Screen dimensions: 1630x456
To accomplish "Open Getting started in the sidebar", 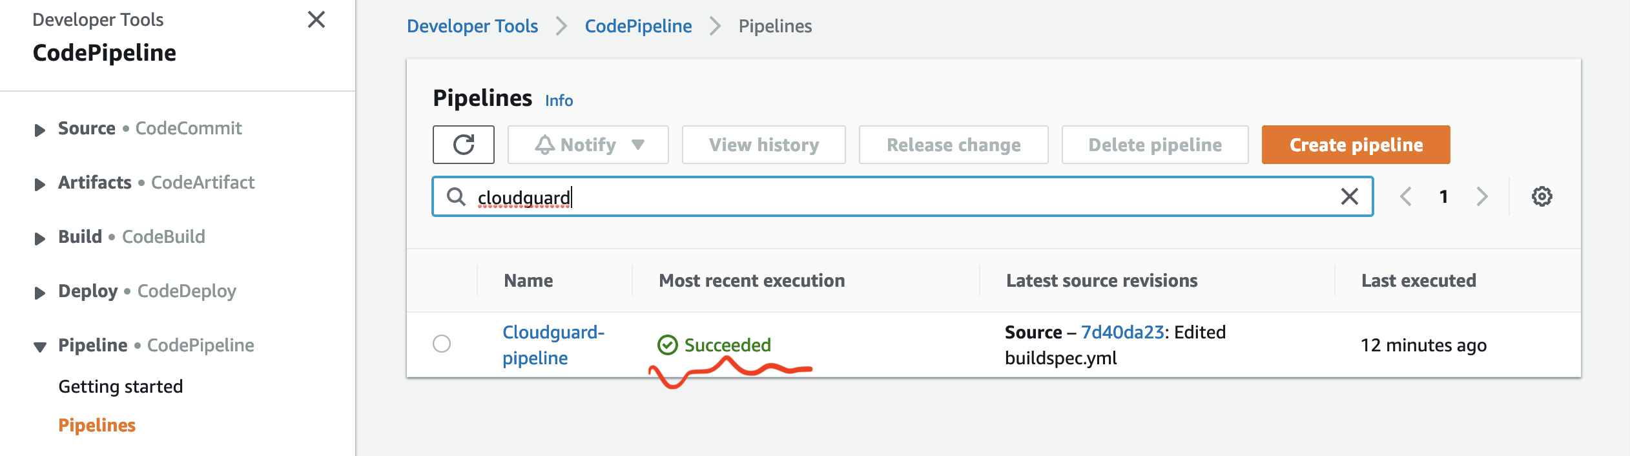I will coord(121,386).
